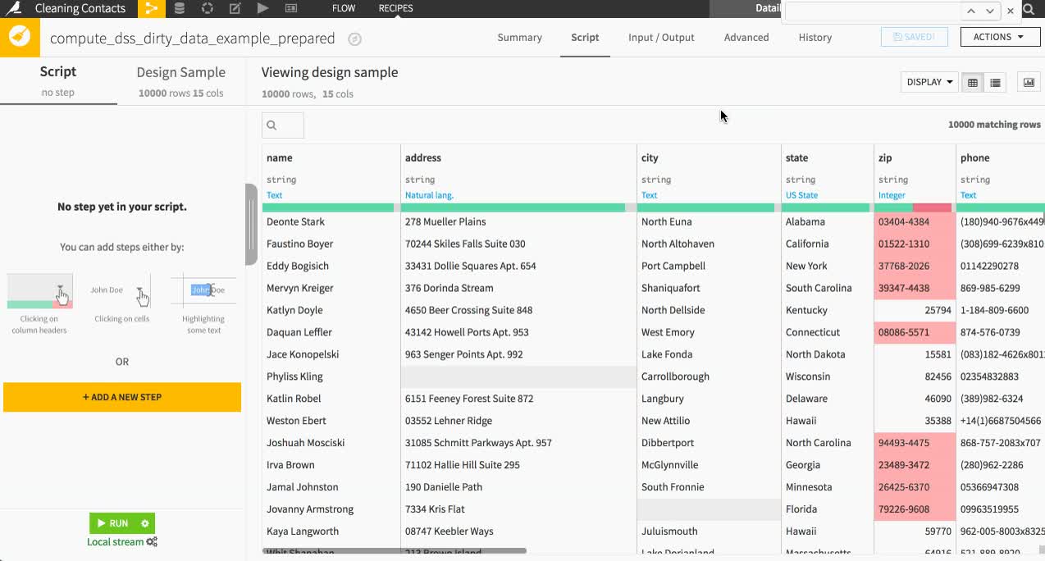Click the find bar text field

[874, 11]
